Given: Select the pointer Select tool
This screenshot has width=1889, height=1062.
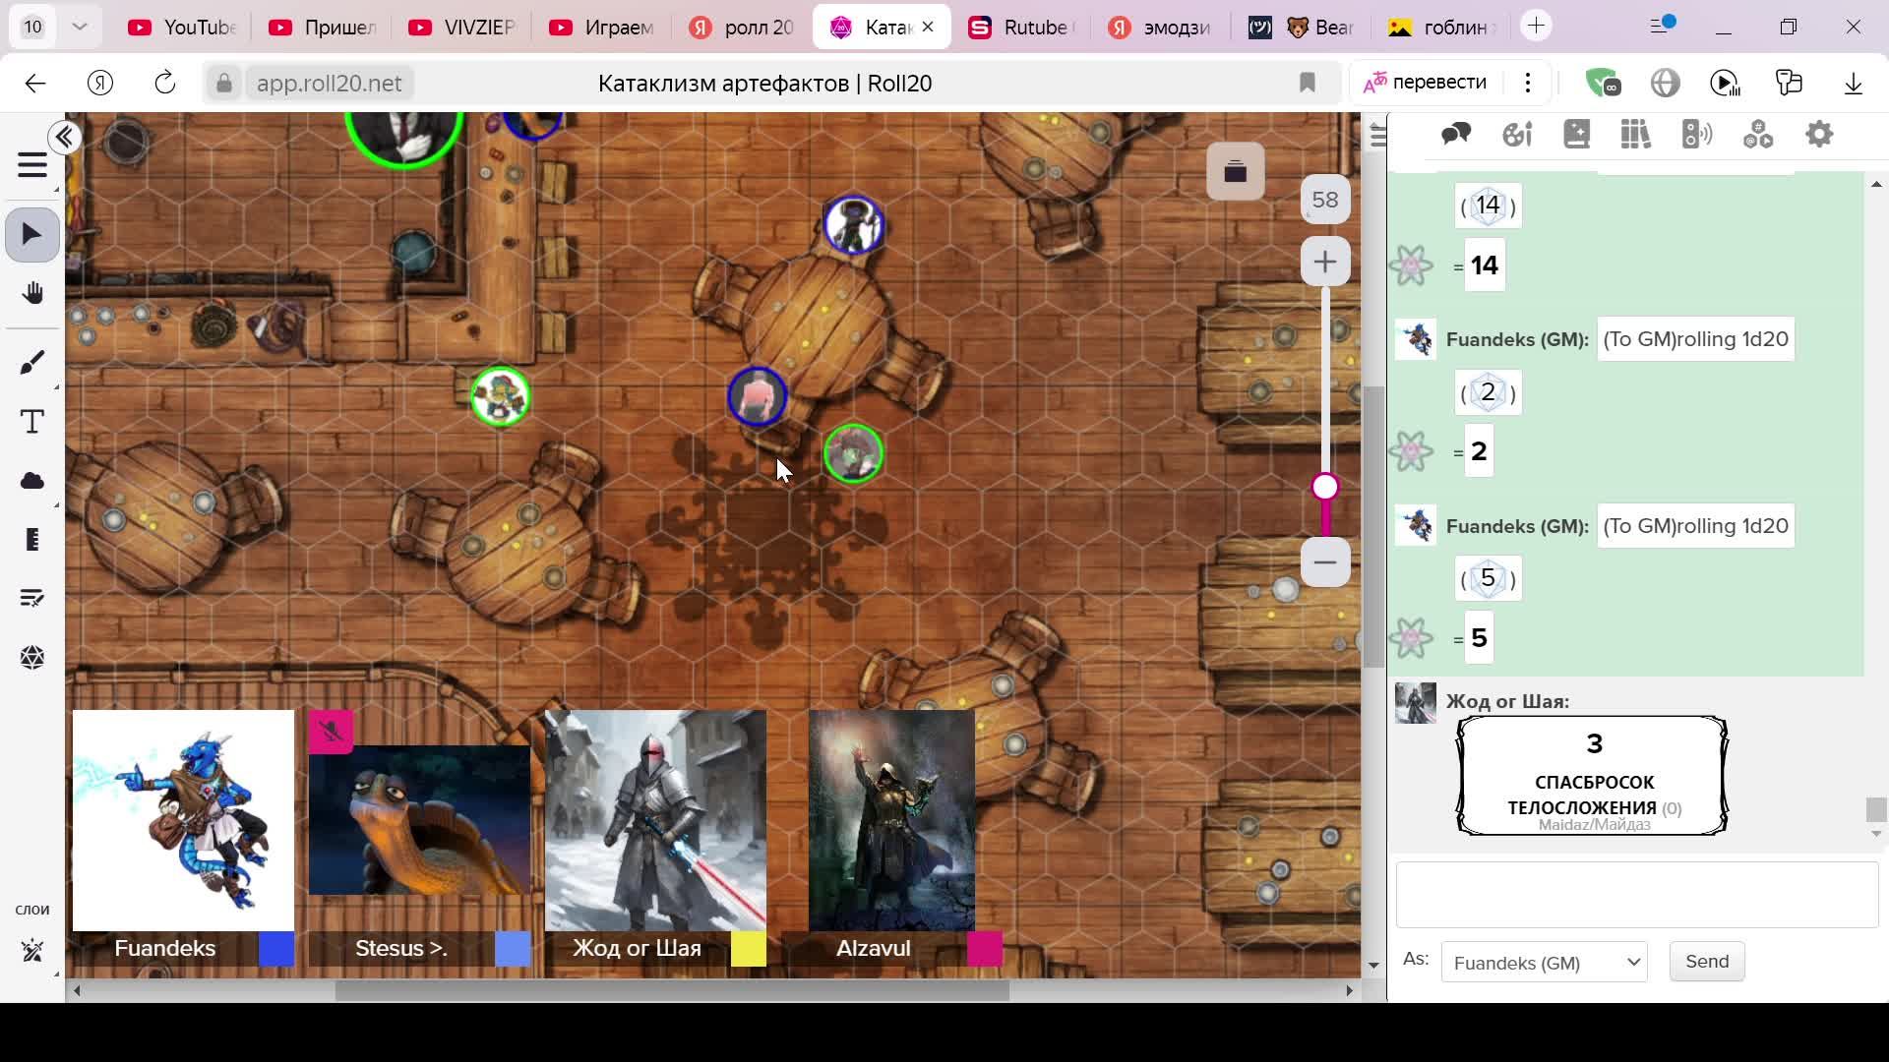Looking at the screenshot, I should (x=31, y=235).
